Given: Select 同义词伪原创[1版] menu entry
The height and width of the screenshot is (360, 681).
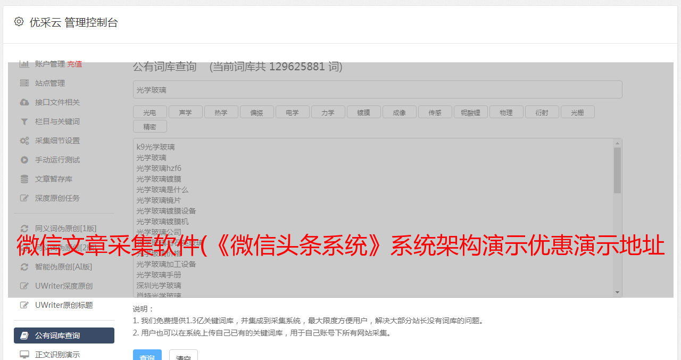Looking at the screenshot, I should click(66, 228).
